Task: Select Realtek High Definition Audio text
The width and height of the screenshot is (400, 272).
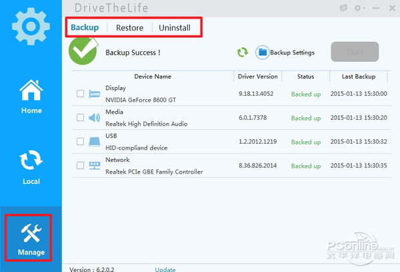Action: point(147,124)
